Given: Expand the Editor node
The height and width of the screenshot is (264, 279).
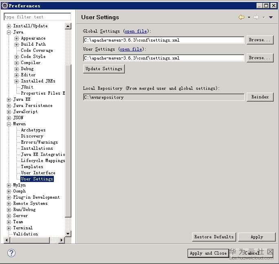Looking at the screenshot, I should click(17, 75).
